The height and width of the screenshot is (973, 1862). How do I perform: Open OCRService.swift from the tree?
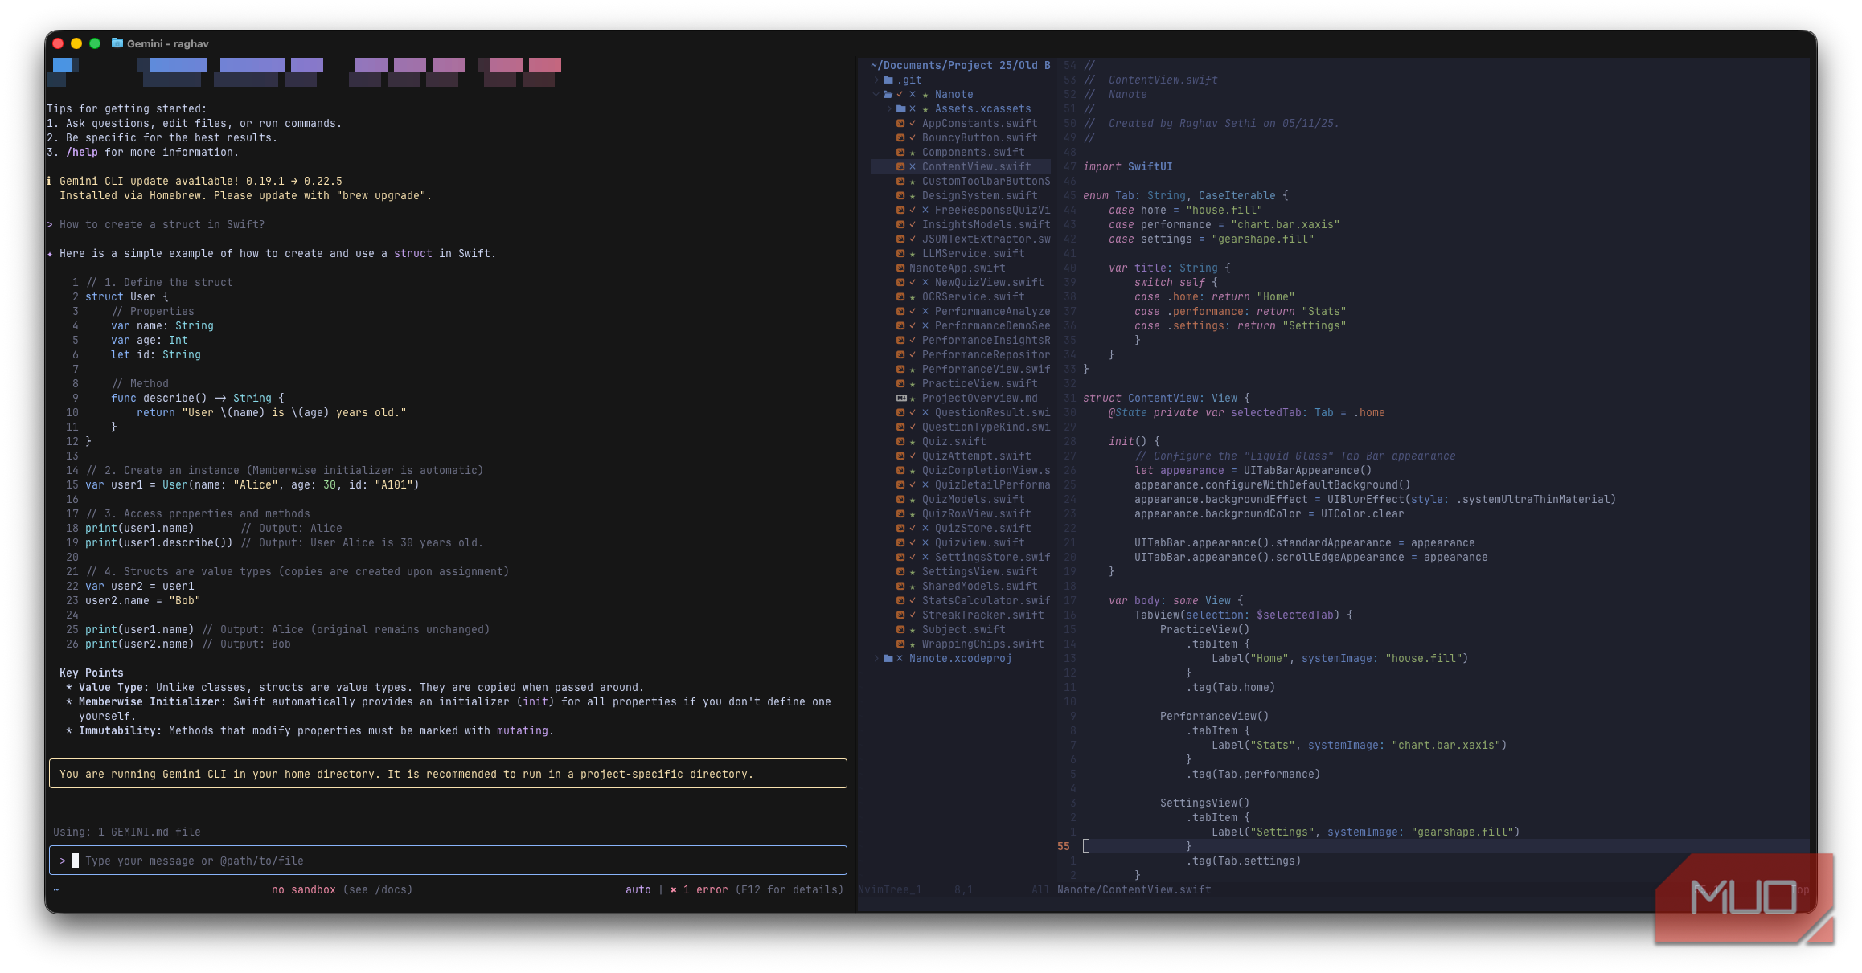[973, 297]
